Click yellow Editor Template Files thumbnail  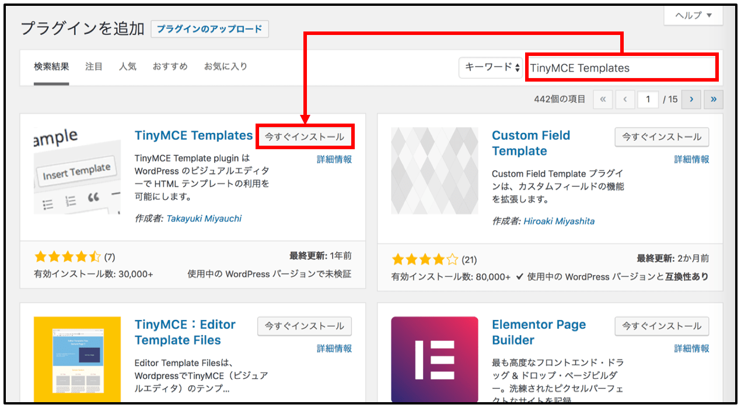pyautogui.click(x=77, y=360)
